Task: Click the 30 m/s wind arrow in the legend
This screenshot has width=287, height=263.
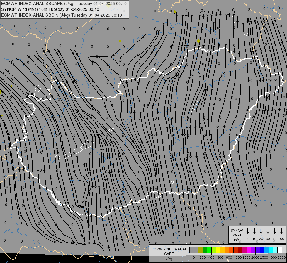Action: (268, 231)
